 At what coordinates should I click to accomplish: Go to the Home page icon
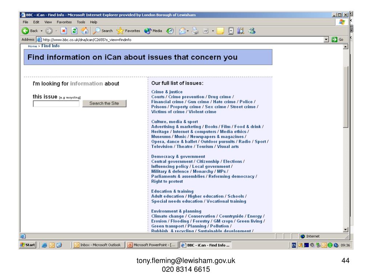tap(85, 31)
